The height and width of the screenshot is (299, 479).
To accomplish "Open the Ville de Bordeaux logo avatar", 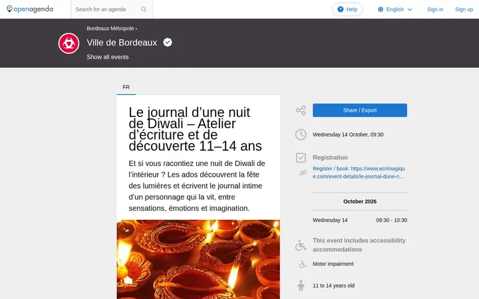I will coord(69,43).
